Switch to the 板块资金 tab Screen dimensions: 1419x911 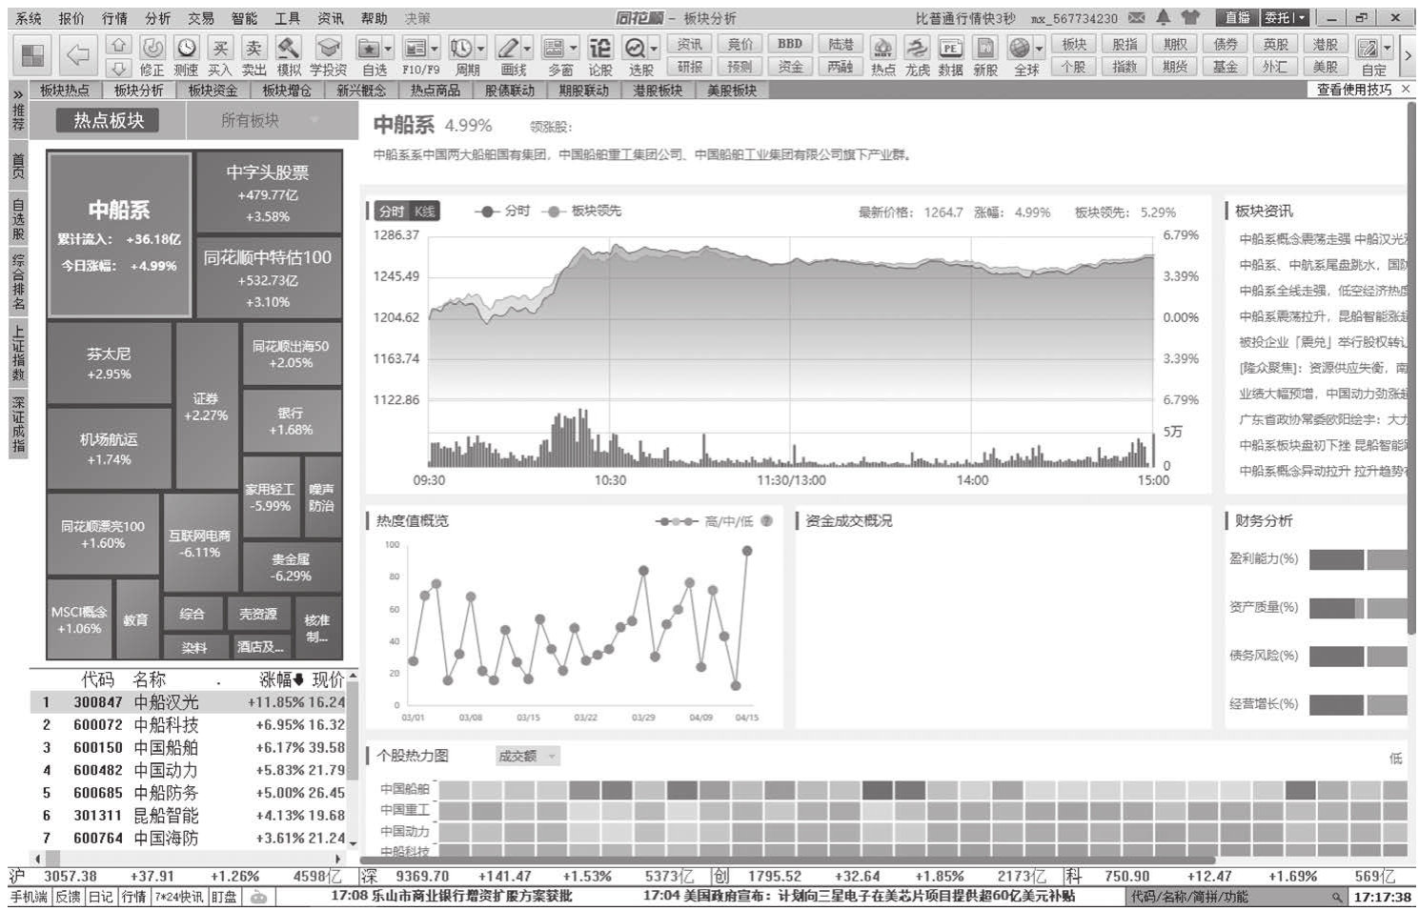pos(213,91)
